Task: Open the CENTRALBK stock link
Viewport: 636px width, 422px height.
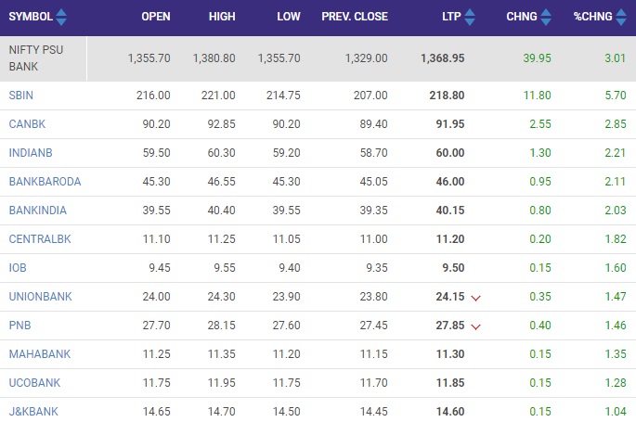Action: [40, 239]
